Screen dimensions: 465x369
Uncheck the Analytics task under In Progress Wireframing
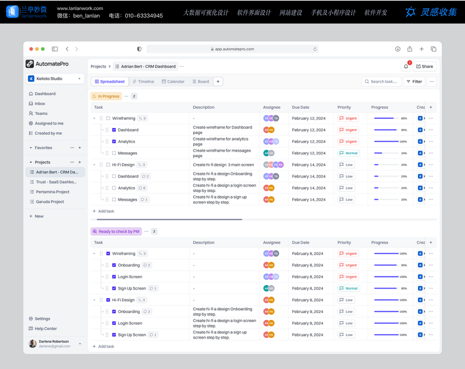[x=114, y=141]
